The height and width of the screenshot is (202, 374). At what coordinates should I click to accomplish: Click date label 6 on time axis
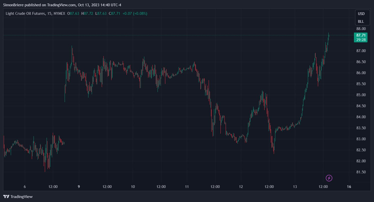pyautogui.click(x=24, y=187)
